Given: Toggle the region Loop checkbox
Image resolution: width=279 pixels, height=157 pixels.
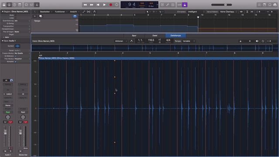Looking at the screenshot, I should [16, 18].
